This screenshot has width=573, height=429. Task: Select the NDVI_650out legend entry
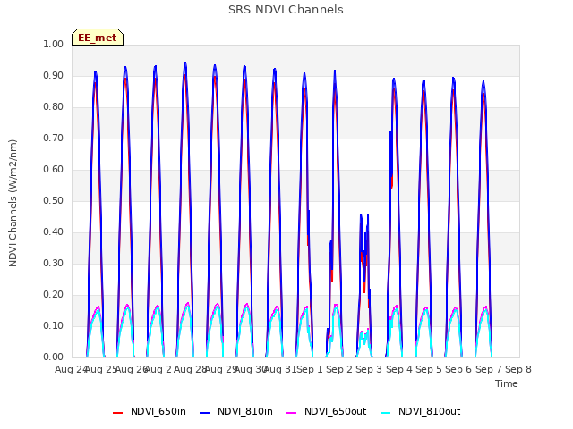tap(326, 411)
